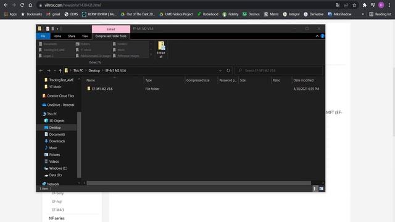Click EF-M1 M2 V3.6 in address breadcrumb
The height and width of the screenshot is (222, 395).
pos(115,70)
